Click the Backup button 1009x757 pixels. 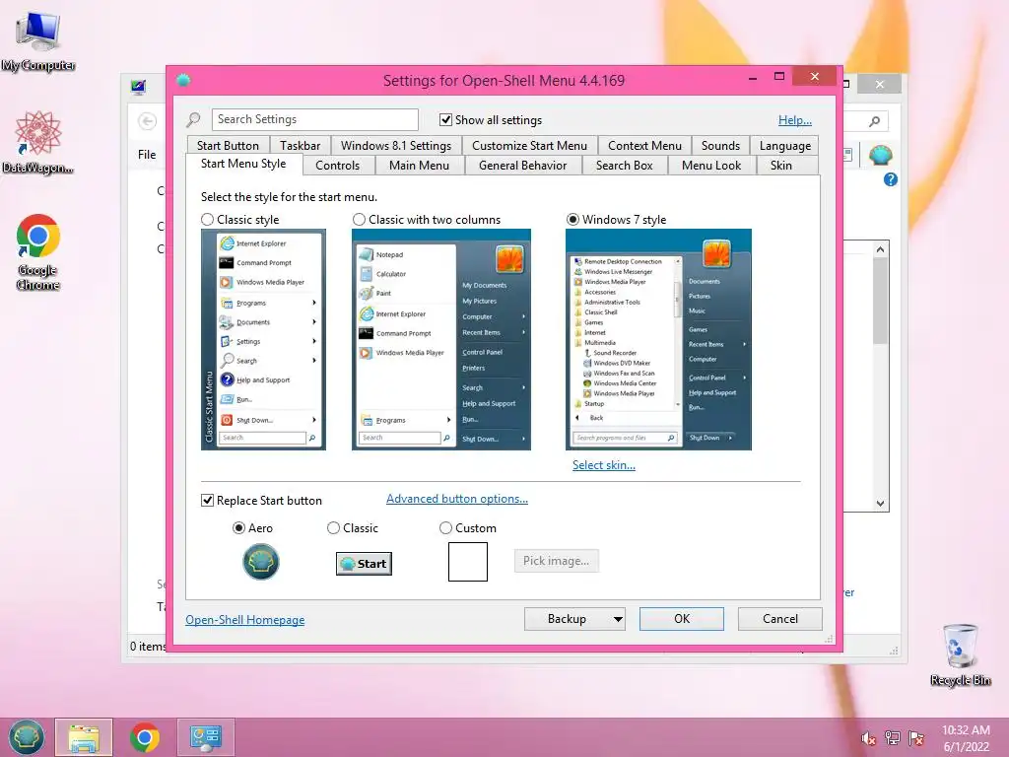pos(567,619)
